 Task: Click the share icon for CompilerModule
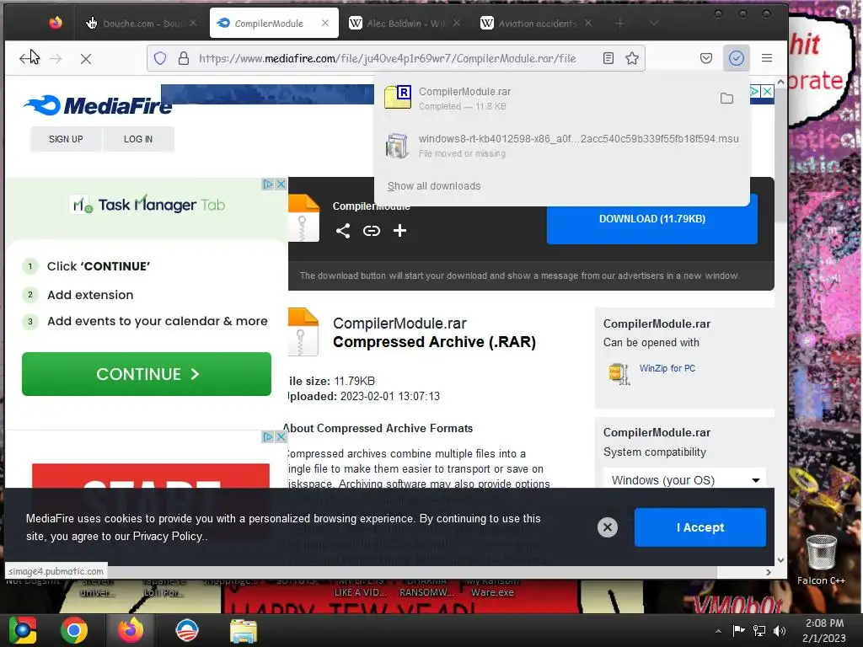(x=343, y=231)
